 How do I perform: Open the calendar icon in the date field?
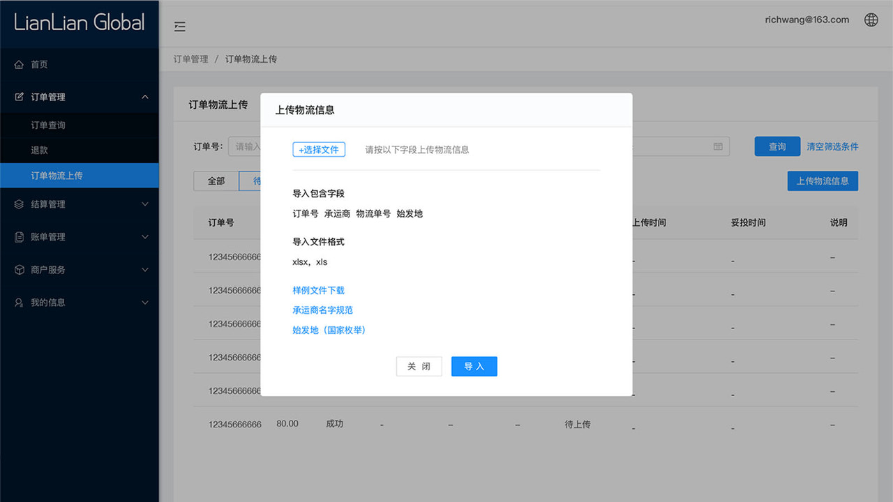coord(719,146)
